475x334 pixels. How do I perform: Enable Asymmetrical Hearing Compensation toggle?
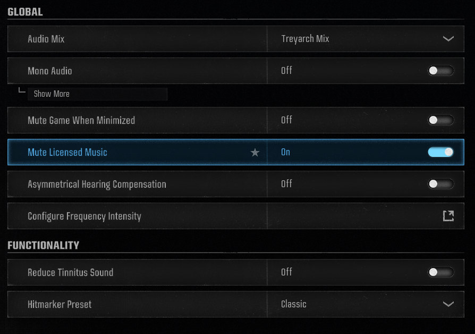click(x=440, y=184)
